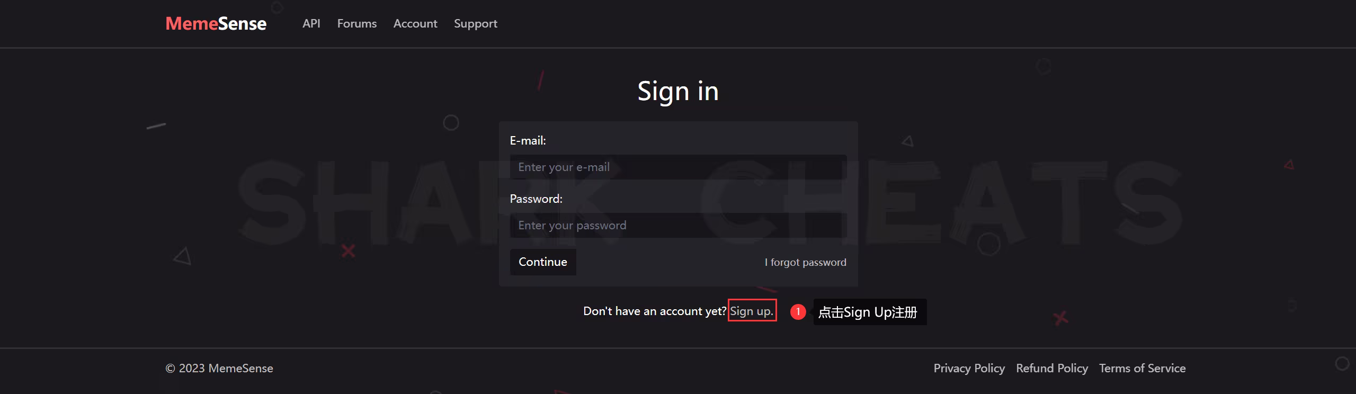Screen dimensions: 1356x394
Task: Click the Continue button
Action: 543,262
